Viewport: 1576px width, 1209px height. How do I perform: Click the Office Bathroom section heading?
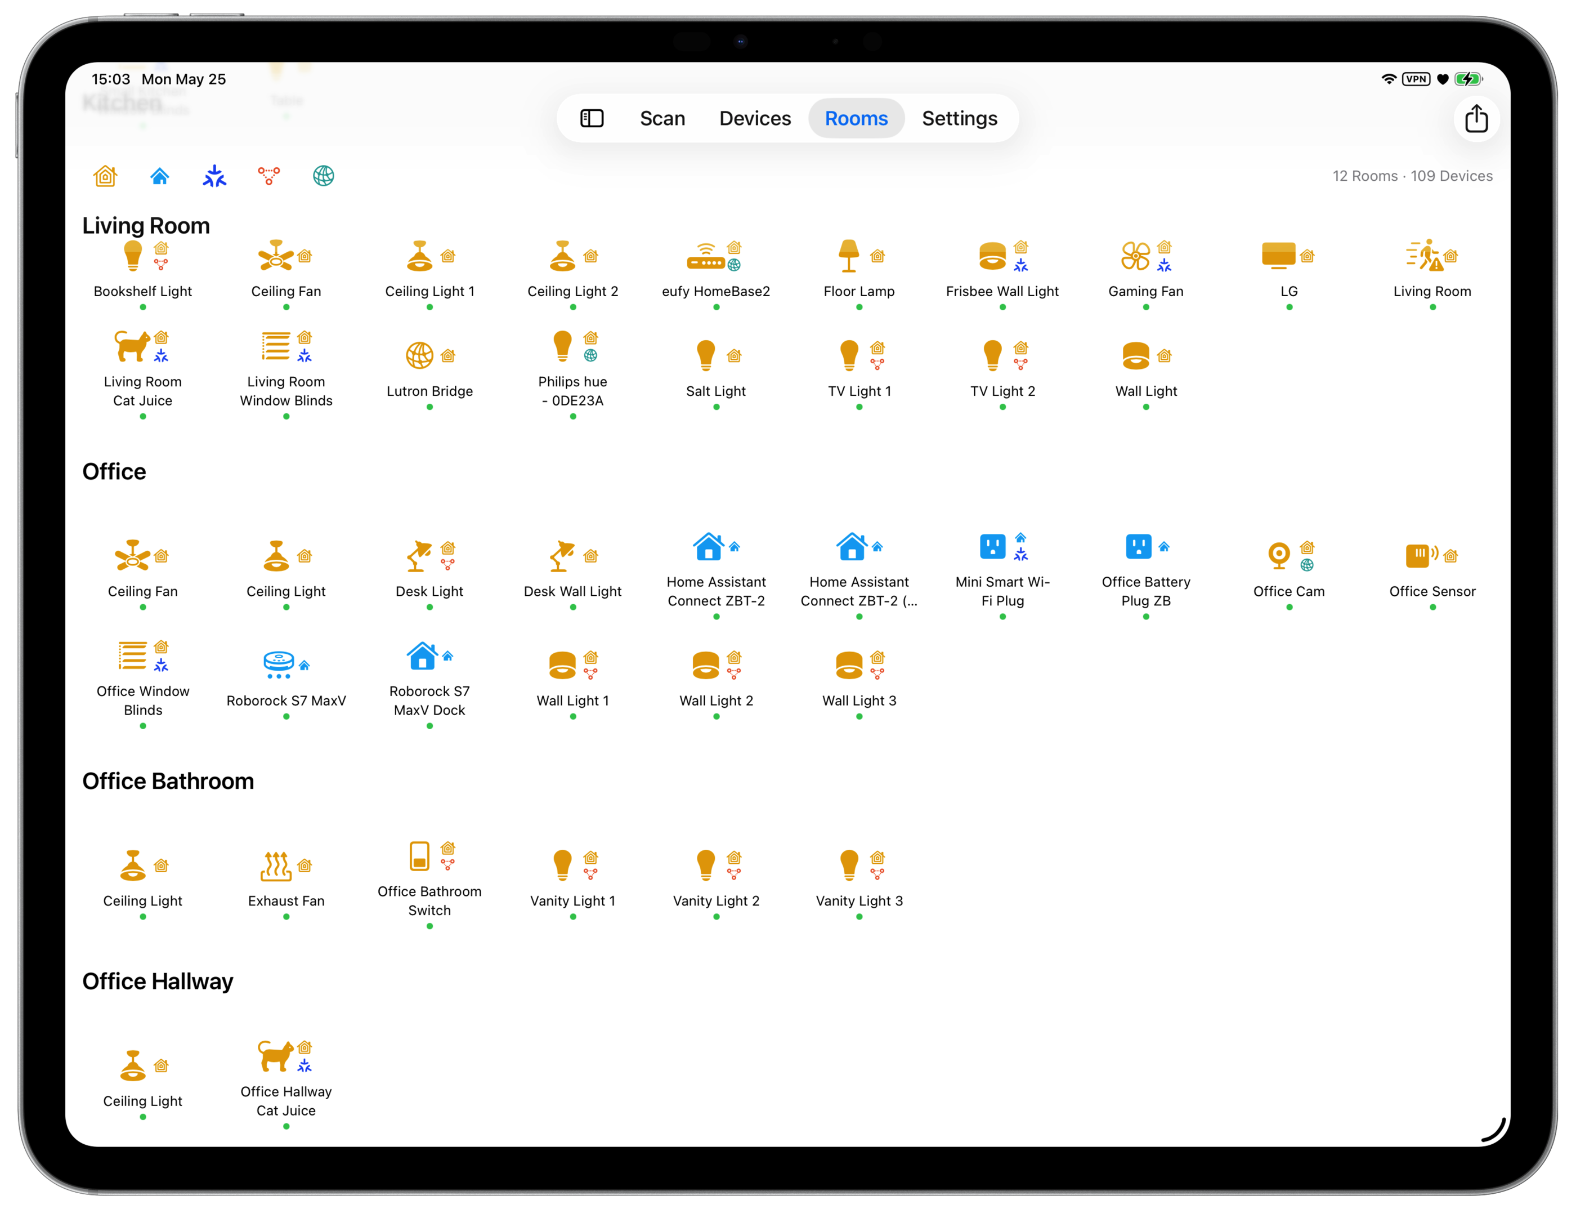click(x=168, y=781)
